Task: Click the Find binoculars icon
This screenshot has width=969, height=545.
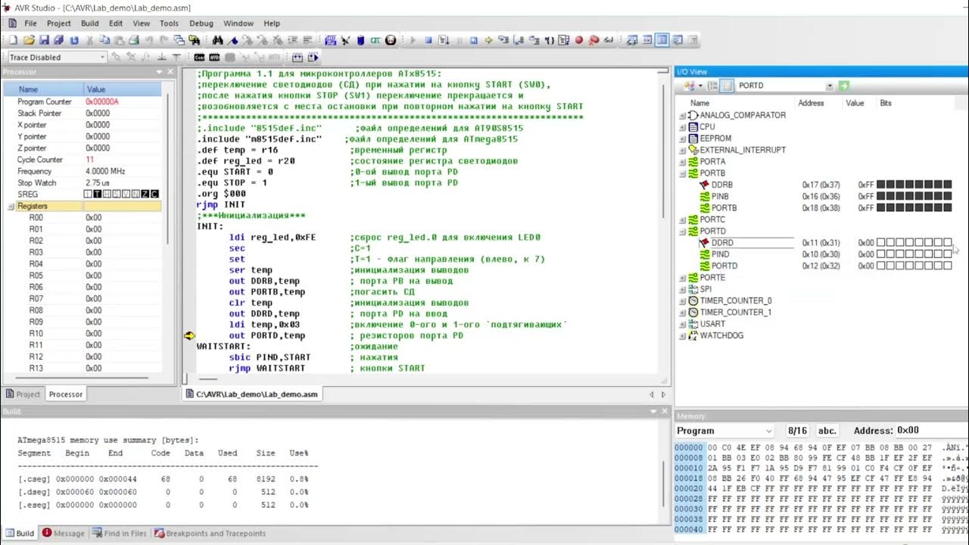Action: (217, 40)
